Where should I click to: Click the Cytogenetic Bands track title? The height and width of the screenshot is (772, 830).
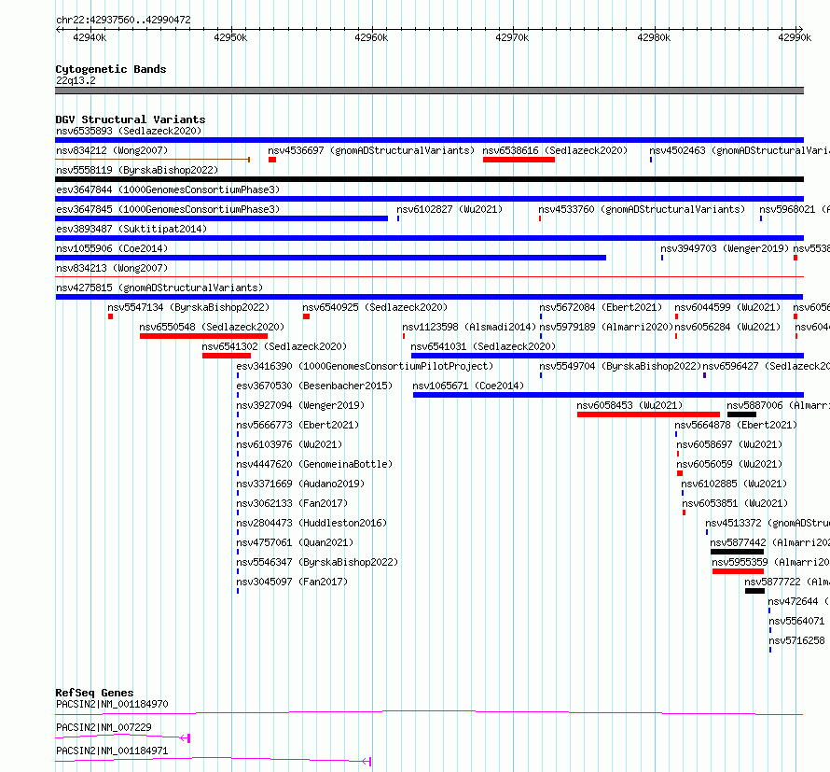click(x=111, y=69)
